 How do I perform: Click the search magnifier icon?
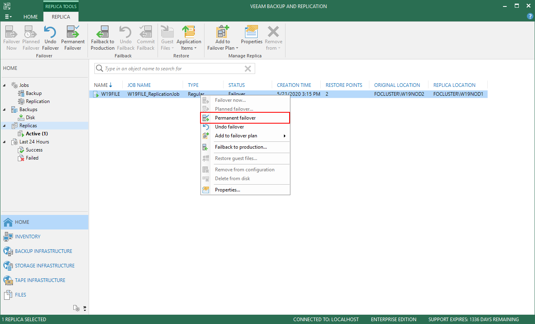(99, 69)
